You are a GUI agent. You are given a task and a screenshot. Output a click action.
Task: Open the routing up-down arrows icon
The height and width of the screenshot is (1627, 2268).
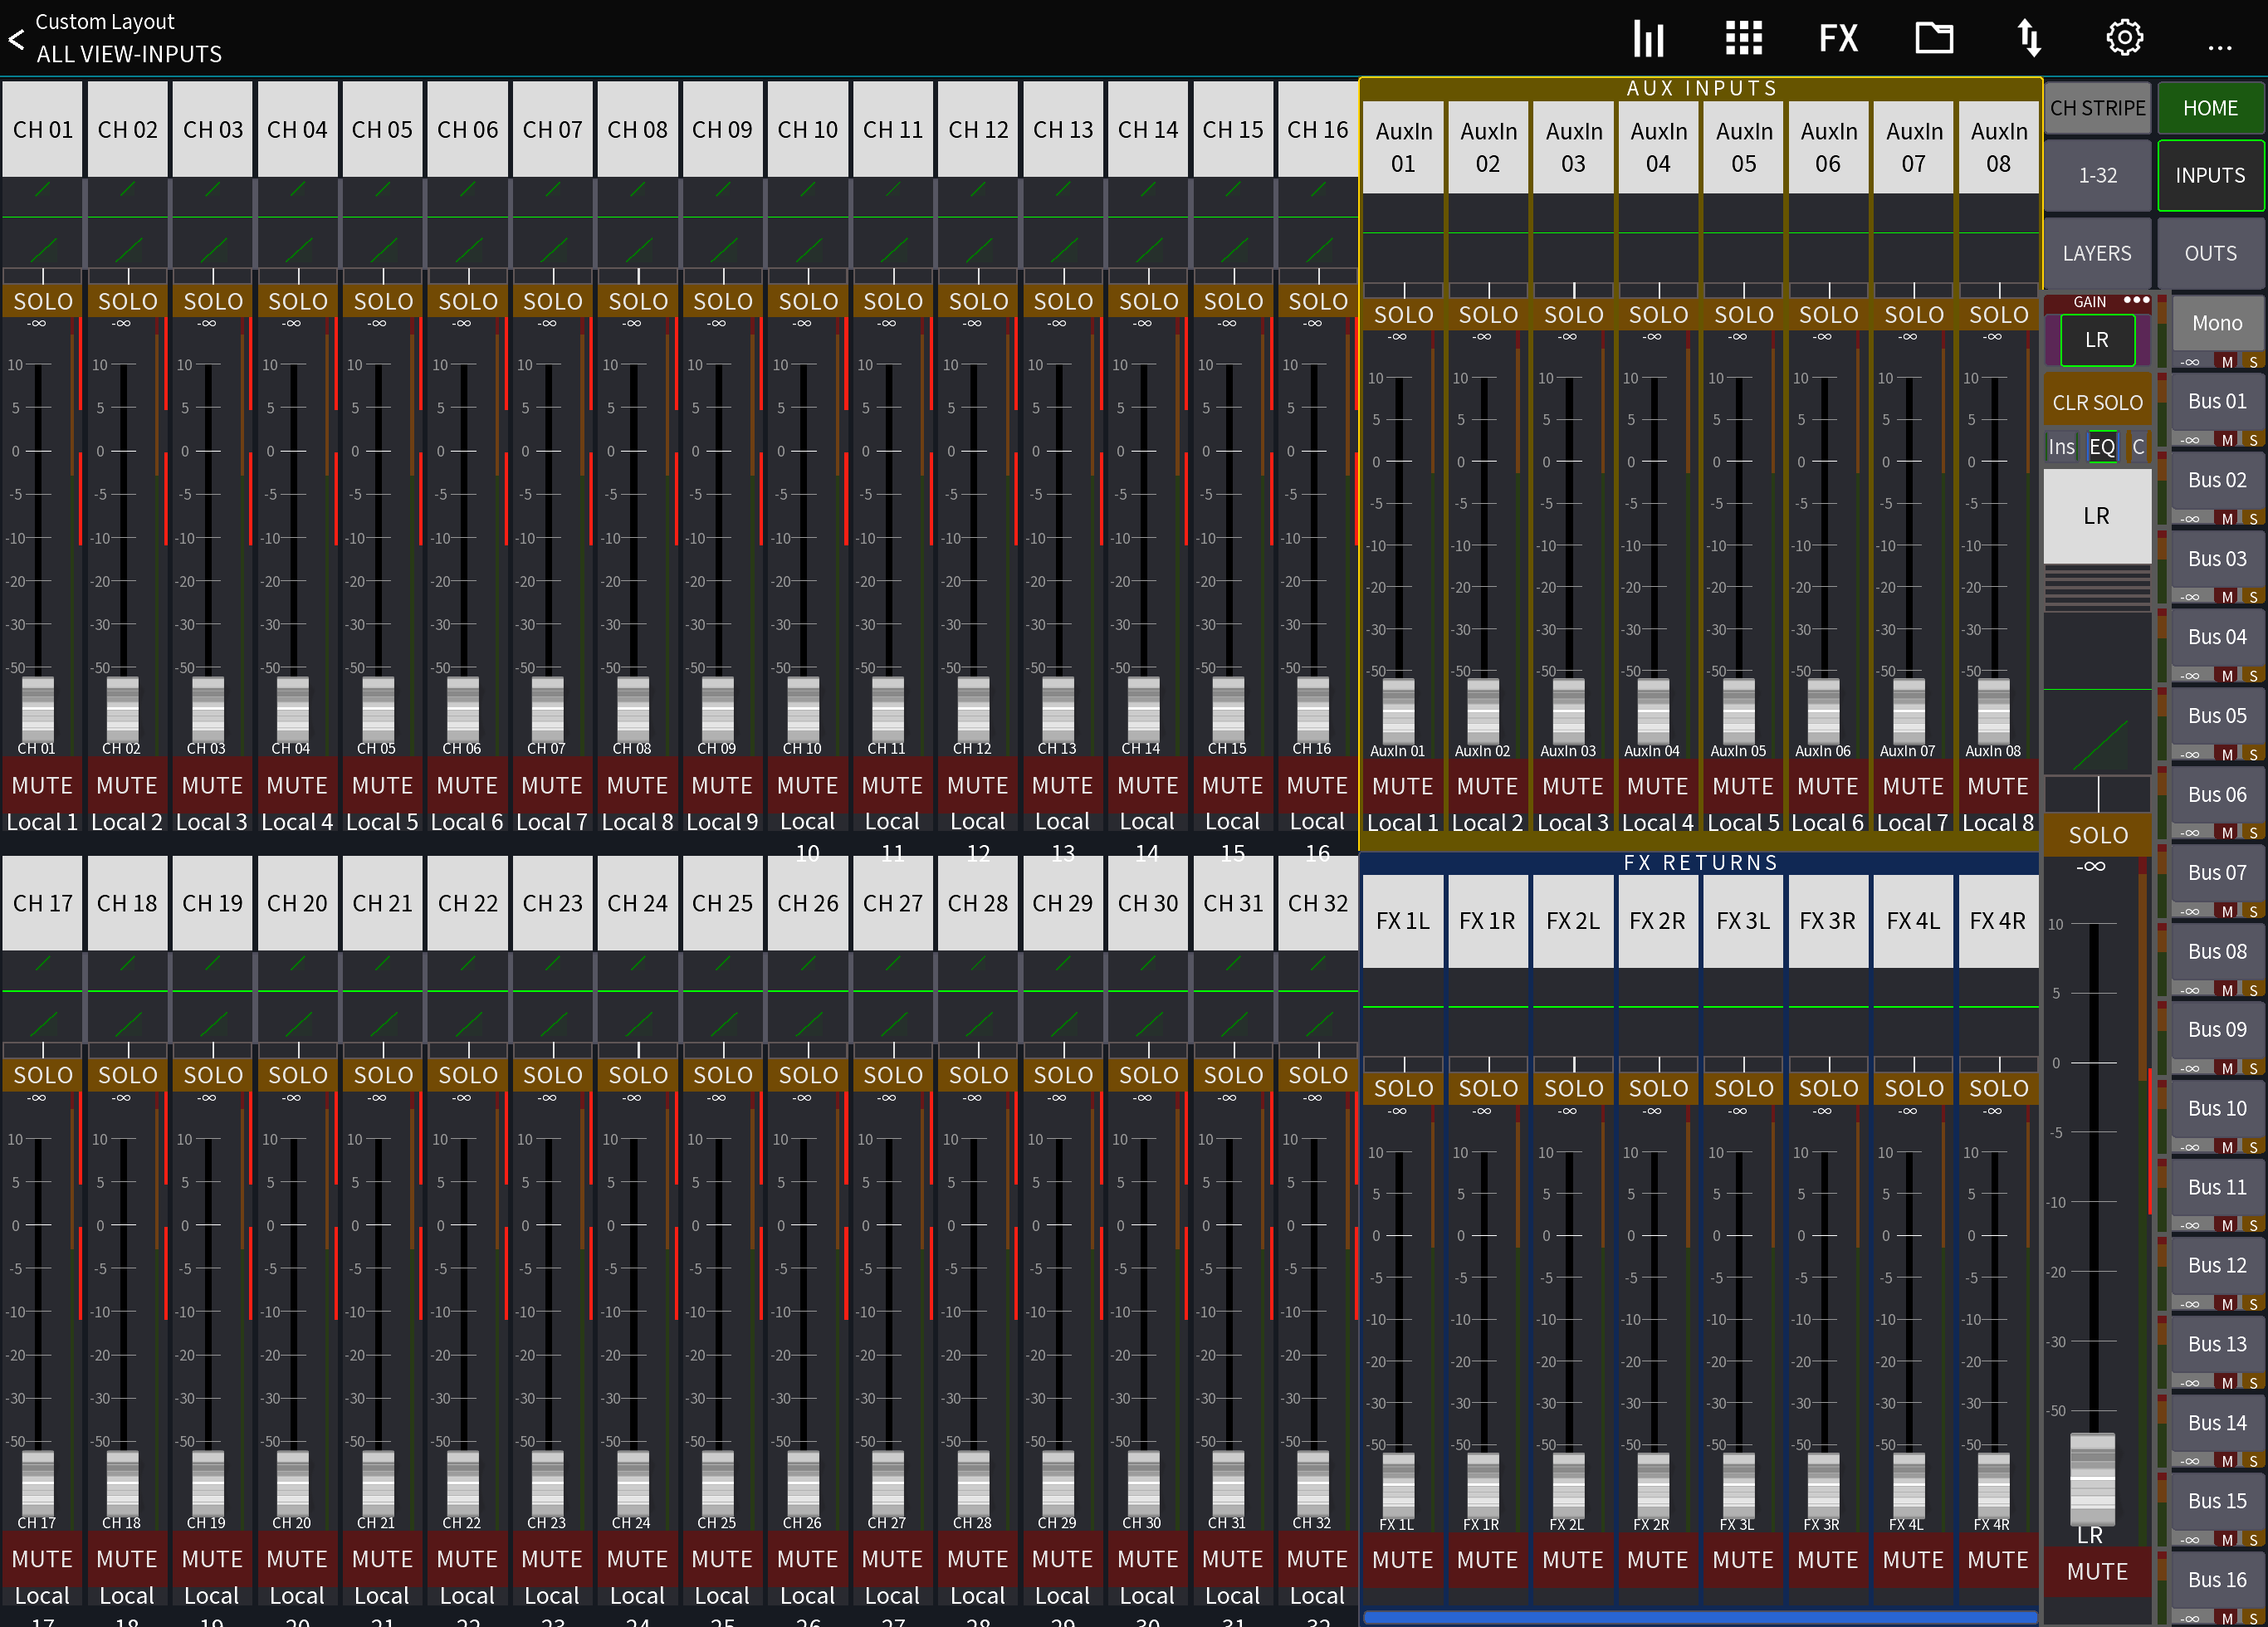pyautogui.click(x=2029, y=38)
